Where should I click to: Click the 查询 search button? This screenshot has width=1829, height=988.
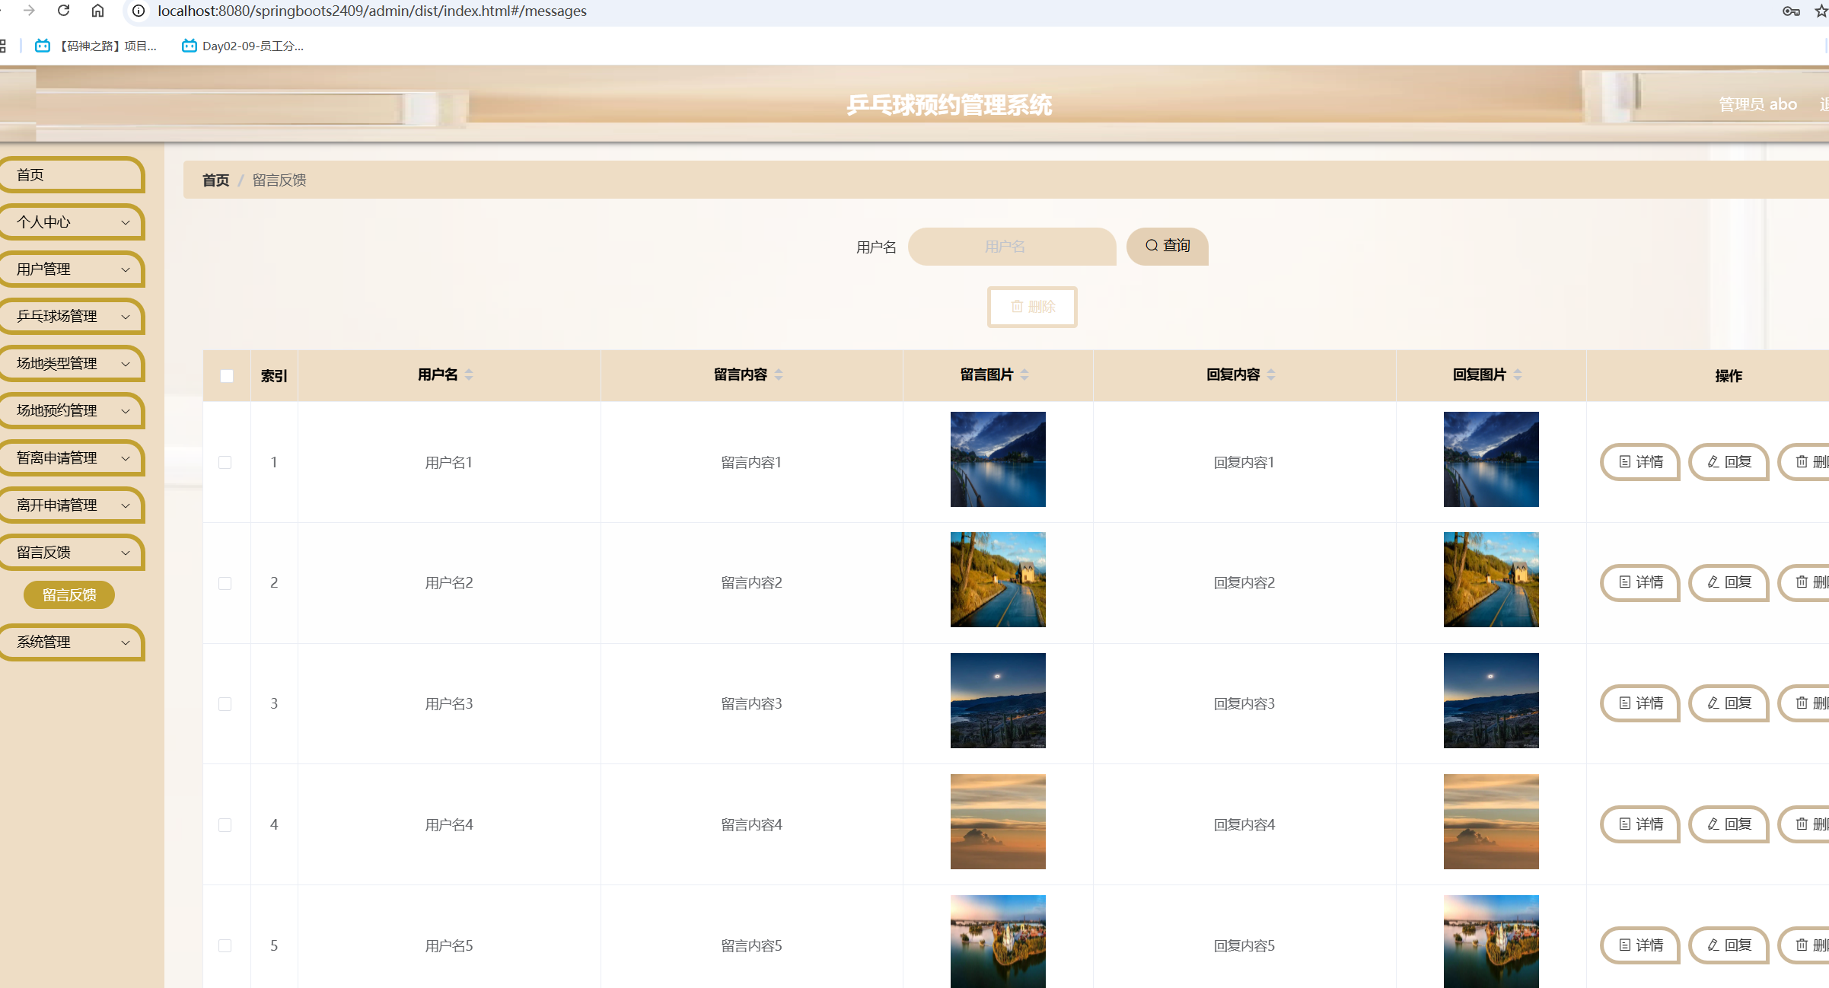pyautogui.click(x=1167, y=246)
